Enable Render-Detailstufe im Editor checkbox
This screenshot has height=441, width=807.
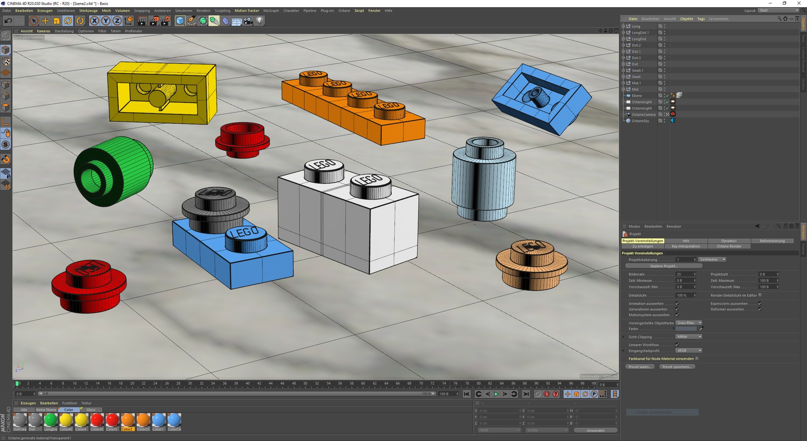point(760,295)
